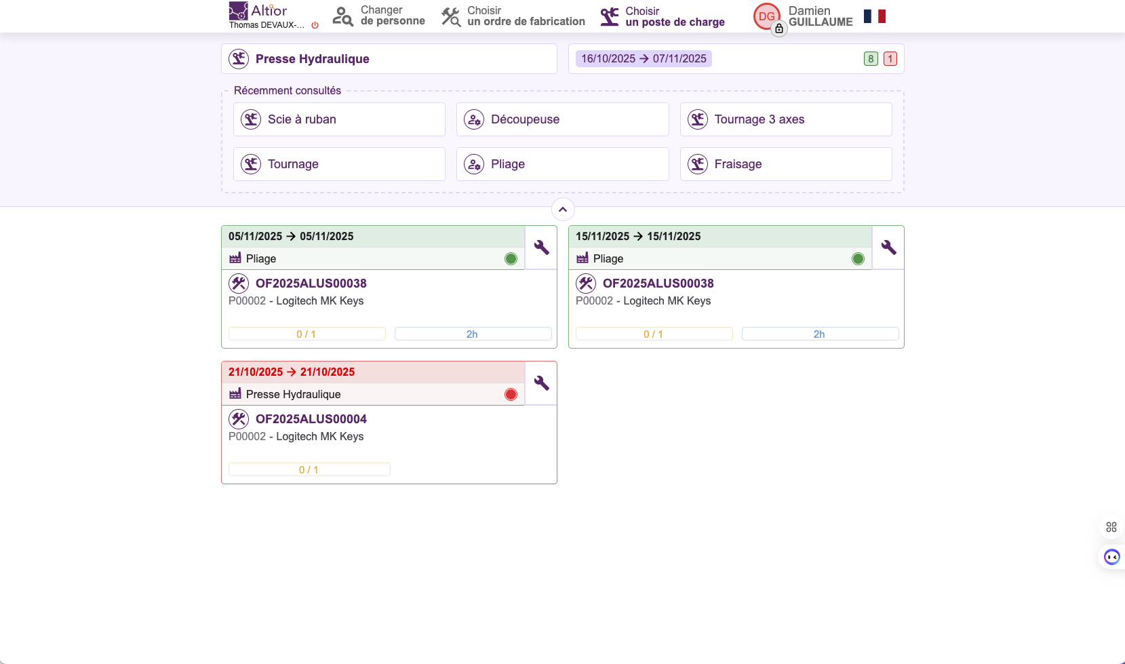Open OF2025ALUS00038 in 05/11/2025 card
The image size is (1125, 664).
point(311,284)
